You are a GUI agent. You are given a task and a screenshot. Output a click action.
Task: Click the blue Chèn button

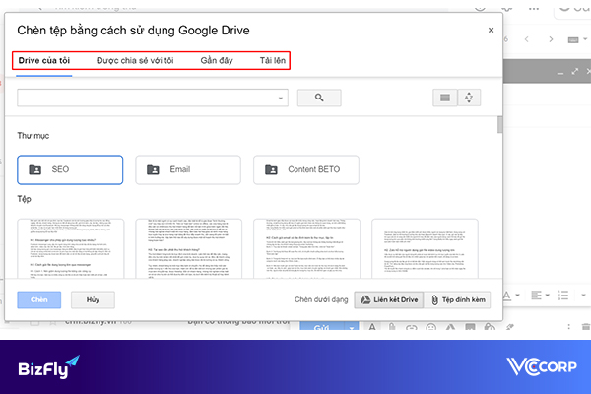tap(38, 300)
